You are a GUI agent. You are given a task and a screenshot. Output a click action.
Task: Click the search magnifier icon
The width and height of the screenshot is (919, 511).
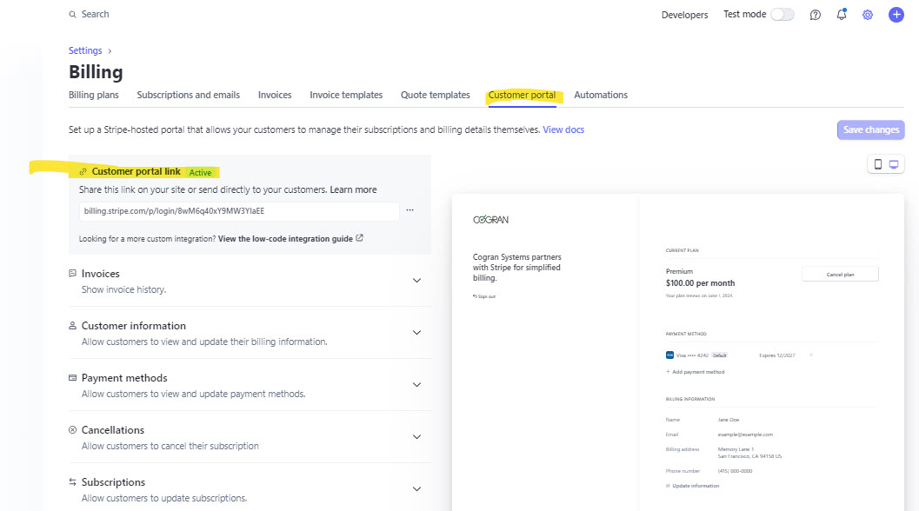click(x=72, y=15)
